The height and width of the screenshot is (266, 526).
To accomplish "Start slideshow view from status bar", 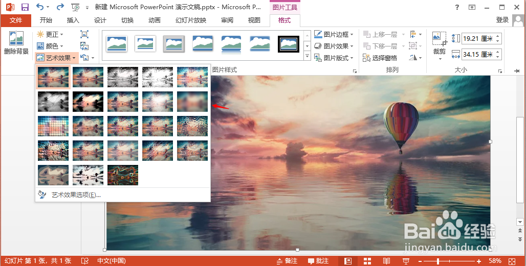I will (406, 261).
